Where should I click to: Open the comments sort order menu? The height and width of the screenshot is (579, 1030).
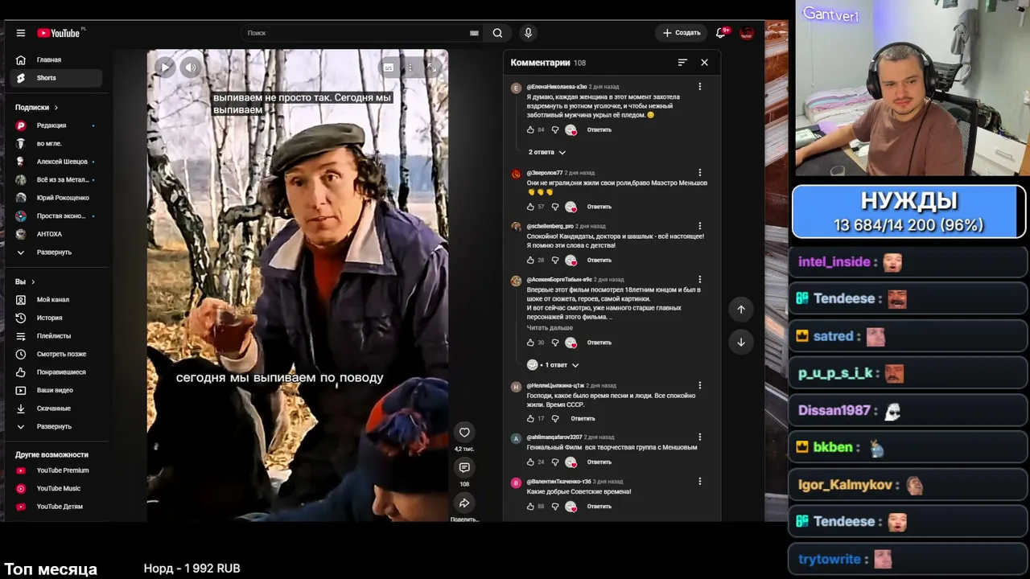pyautogui.click(x=682, y=63)
